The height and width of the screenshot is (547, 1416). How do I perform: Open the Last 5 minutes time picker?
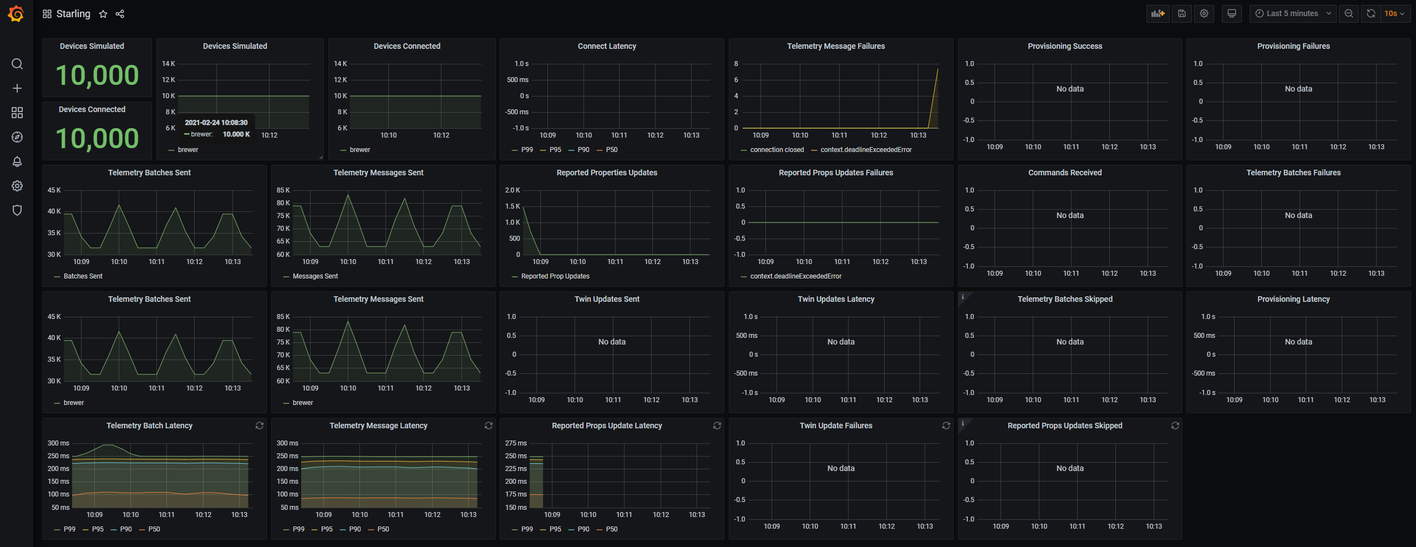[x=1293, y=13]
